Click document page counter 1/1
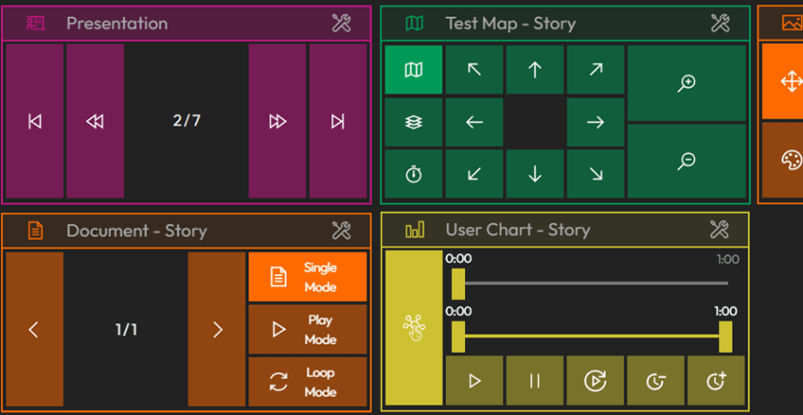803x415 pixels. click(x=126, y=330)
